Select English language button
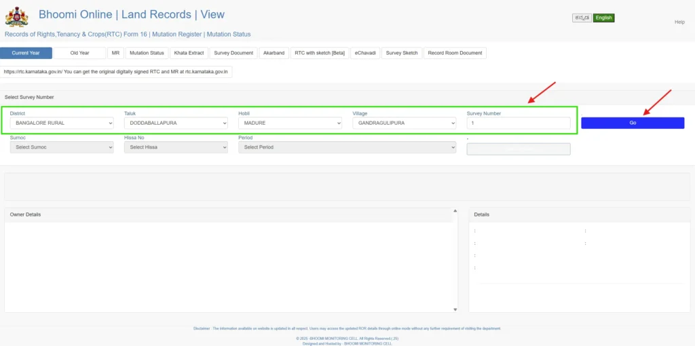 point(603,18)
